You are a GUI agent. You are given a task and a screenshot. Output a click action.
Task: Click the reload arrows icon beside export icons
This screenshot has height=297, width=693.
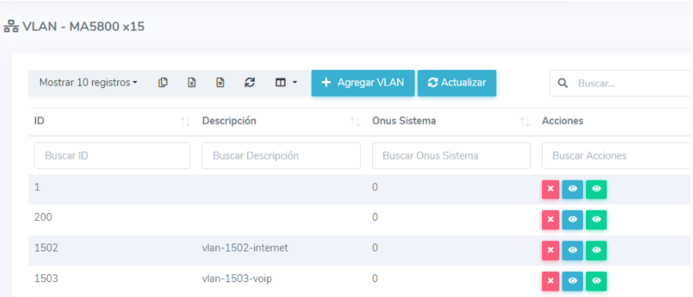click(x=249, y=82)
